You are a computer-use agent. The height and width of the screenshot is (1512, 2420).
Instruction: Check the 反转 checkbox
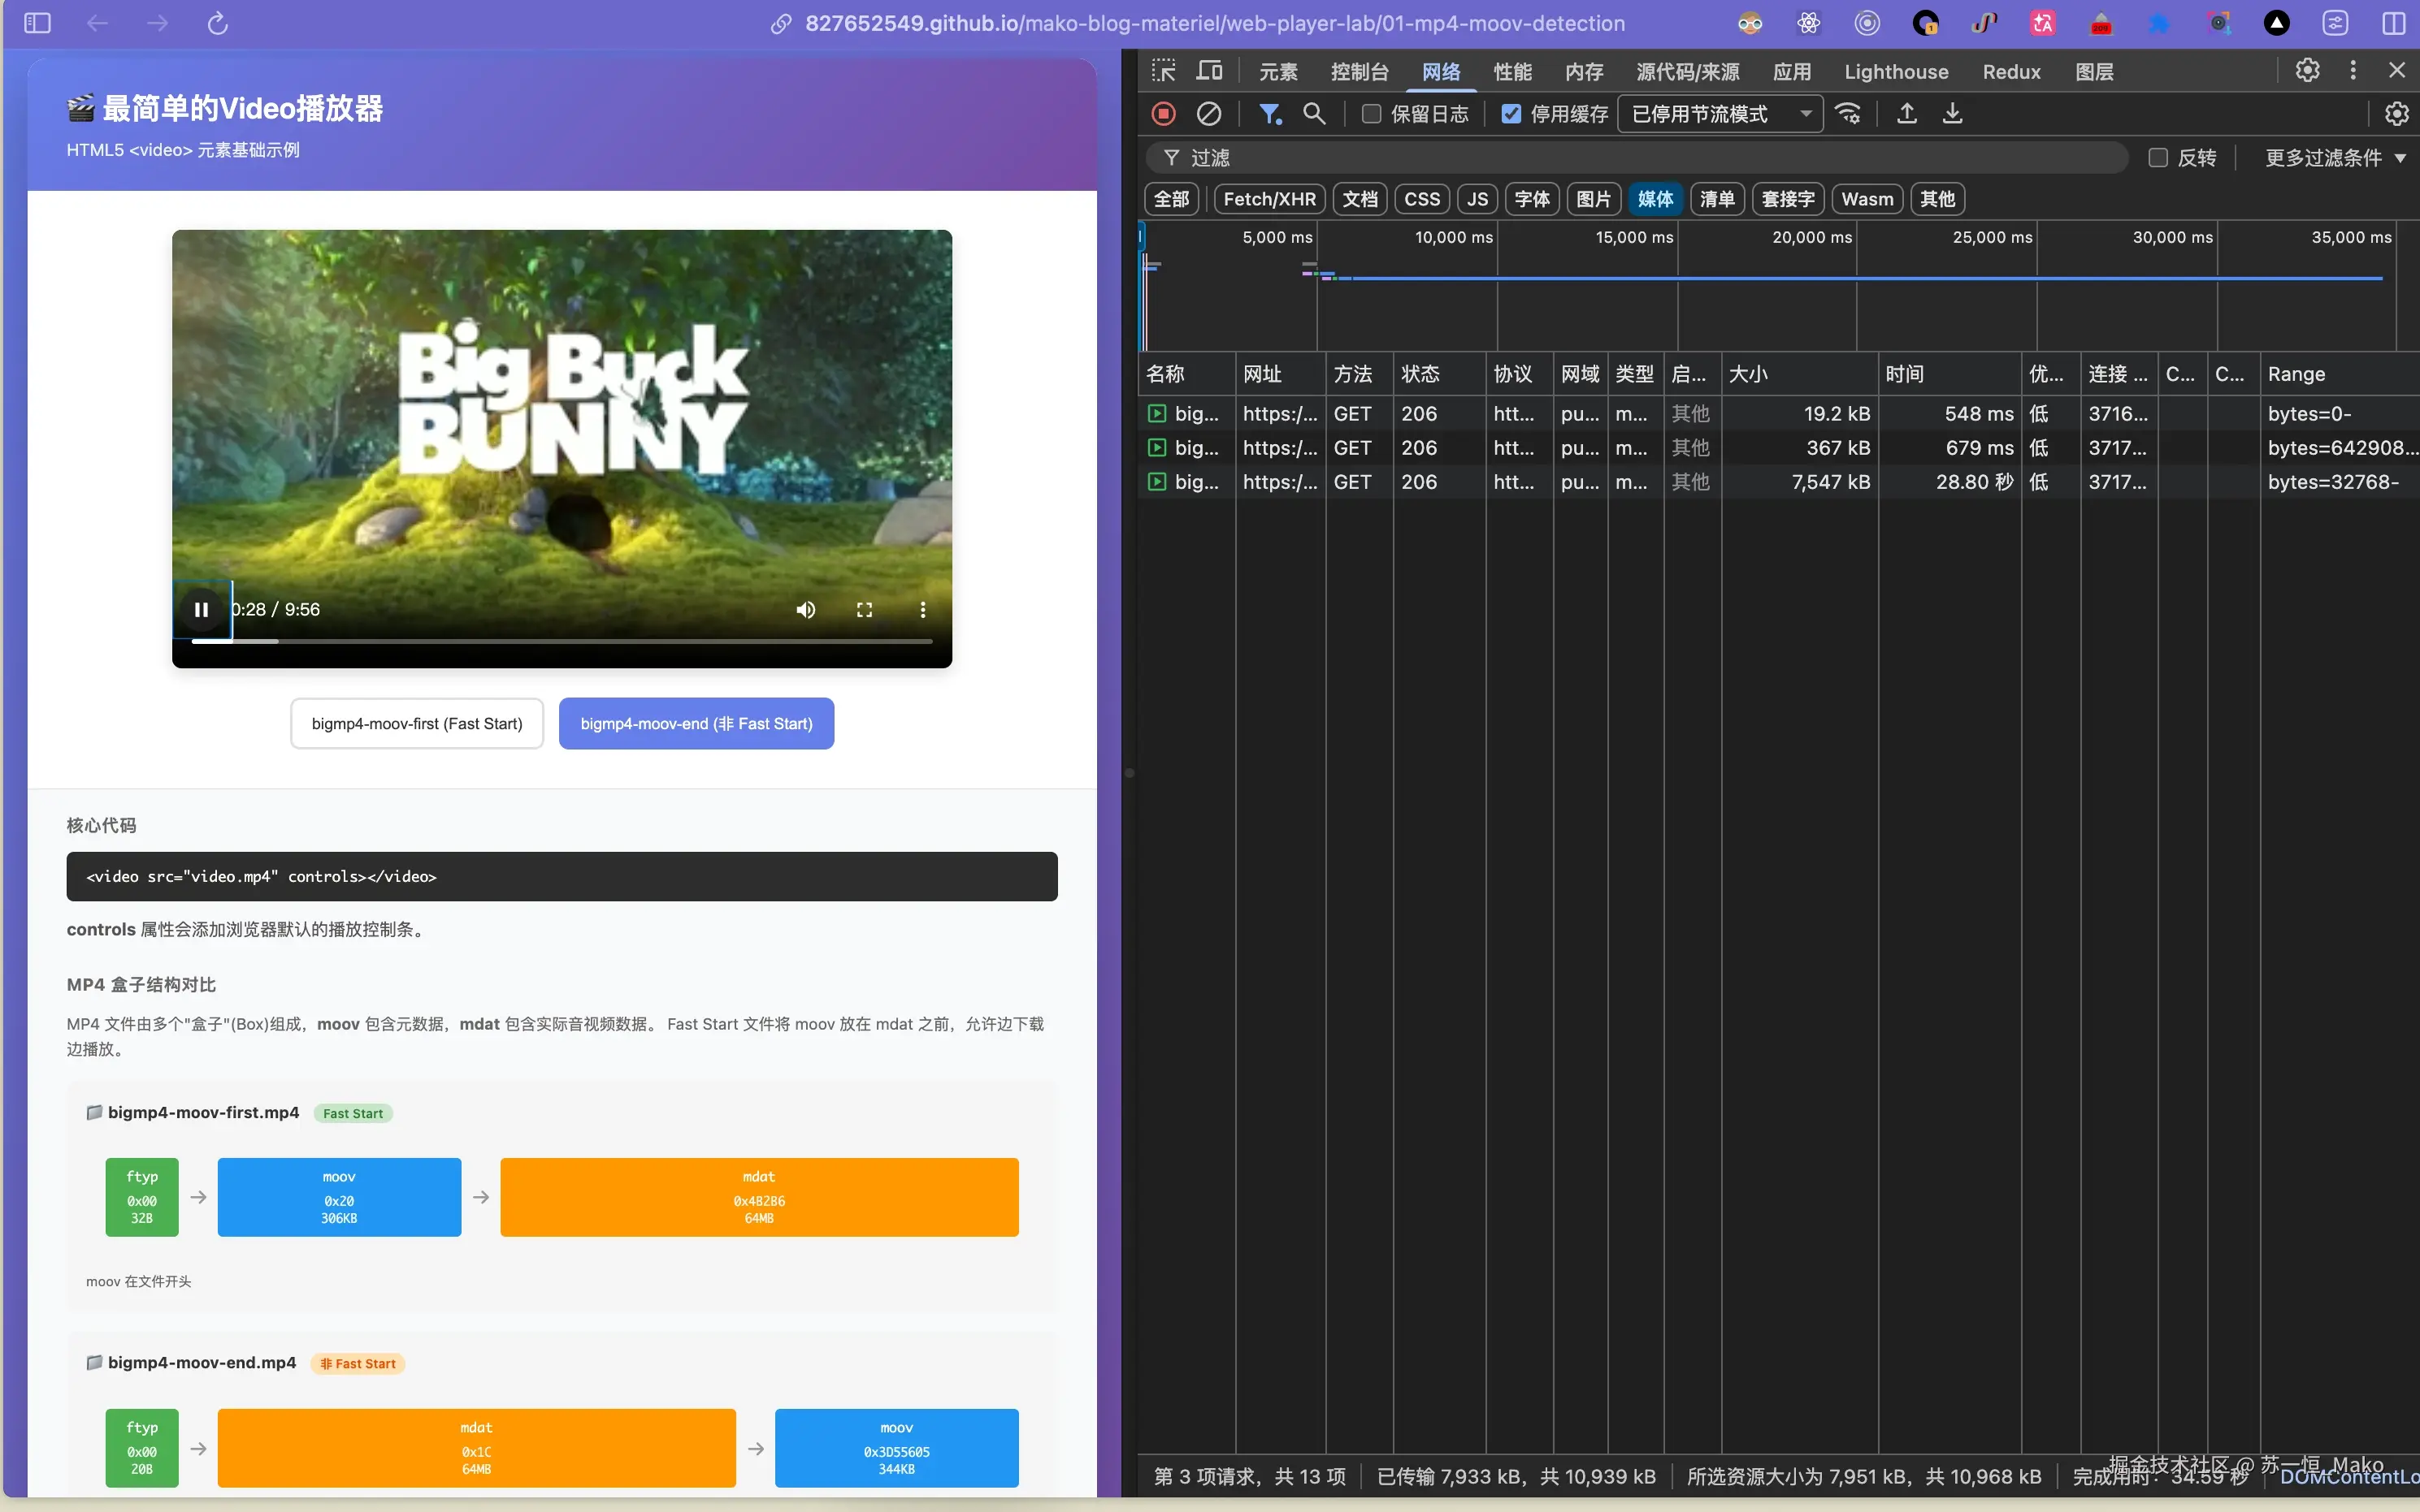pyautogui.click(x=2158, y=158)
